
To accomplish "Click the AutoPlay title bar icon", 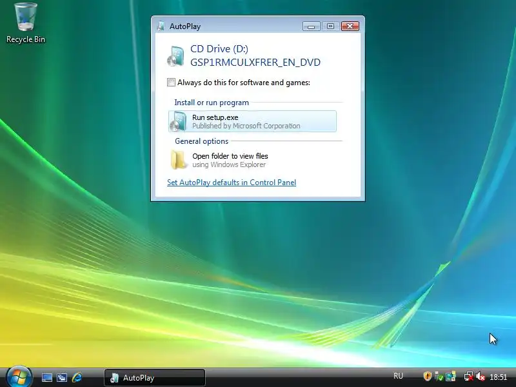I will point(161,26).
